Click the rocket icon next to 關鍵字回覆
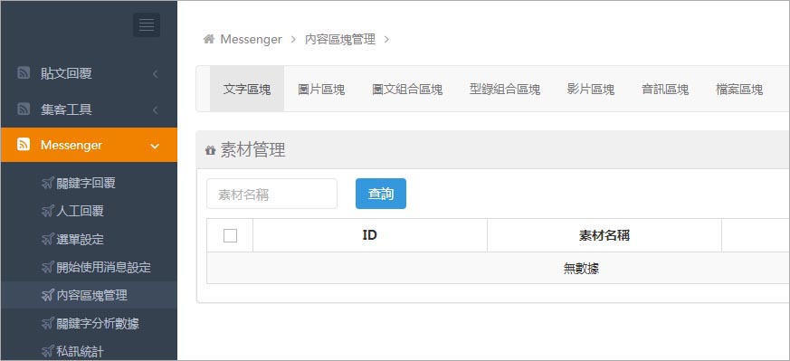 click(47, 183)
